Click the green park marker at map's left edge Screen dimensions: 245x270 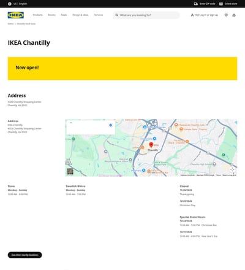point(73,139)
